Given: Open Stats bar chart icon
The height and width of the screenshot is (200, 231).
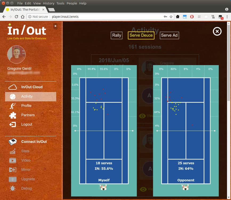Looking at the screenshot, I should (x=13, y=151).
